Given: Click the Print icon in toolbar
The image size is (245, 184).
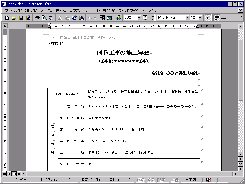Looking at the screenshot, I should [x=37, y=18].
